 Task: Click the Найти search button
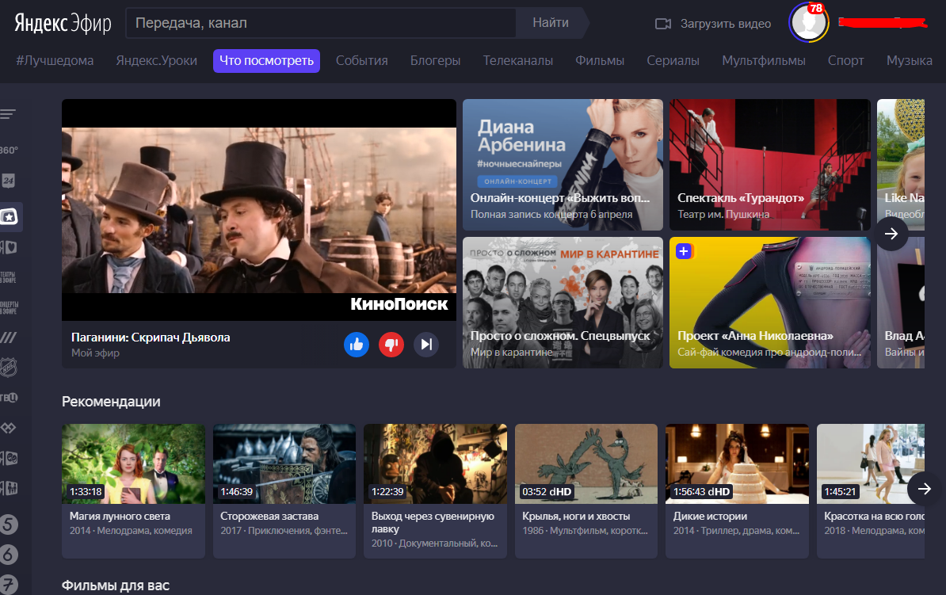(x=551, y=23)
